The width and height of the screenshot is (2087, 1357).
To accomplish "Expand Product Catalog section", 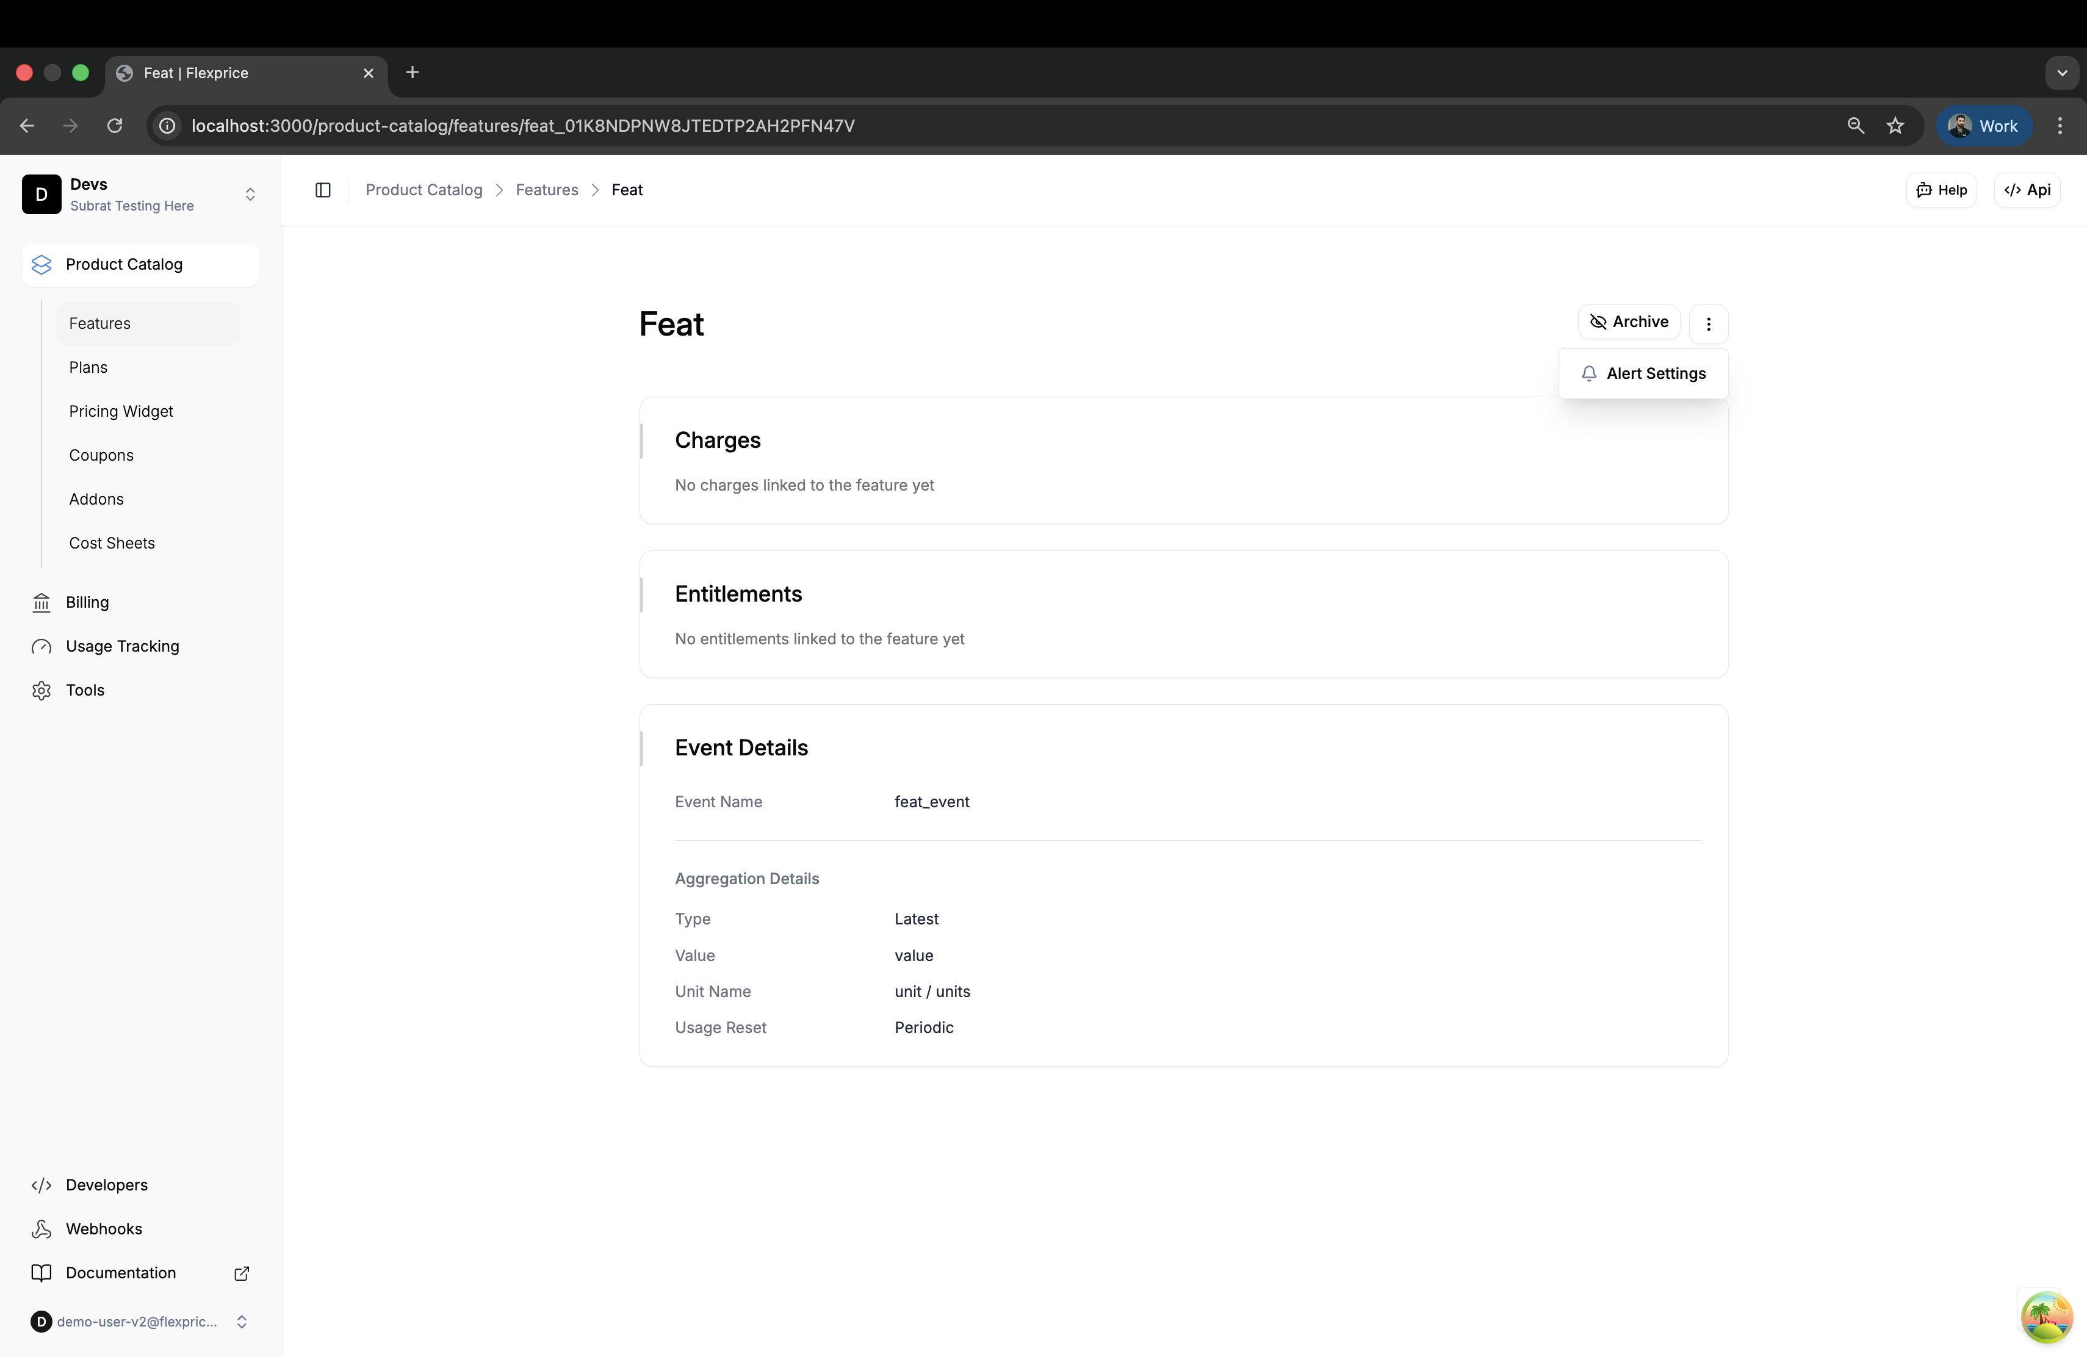I will click(140, 265).
